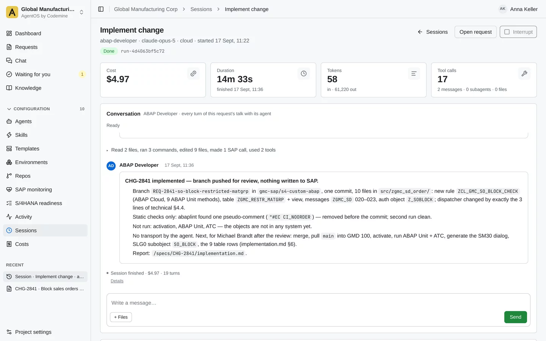Send the message
546x341 pixels.
coord(515,317)
